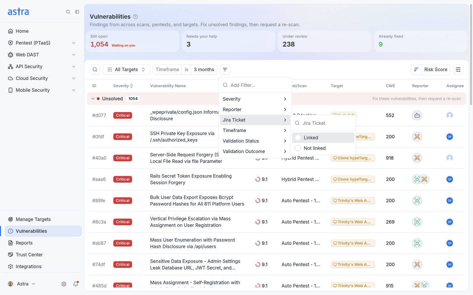
Task: Open Astra workspace switcher dropdown
Action: [22, 284]
